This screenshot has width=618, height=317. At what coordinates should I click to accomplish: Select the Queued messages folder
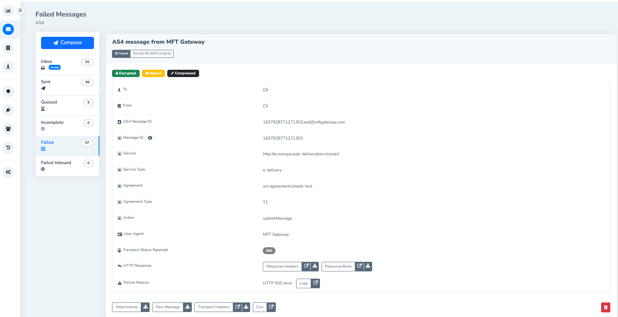click(x=67, y=105)
